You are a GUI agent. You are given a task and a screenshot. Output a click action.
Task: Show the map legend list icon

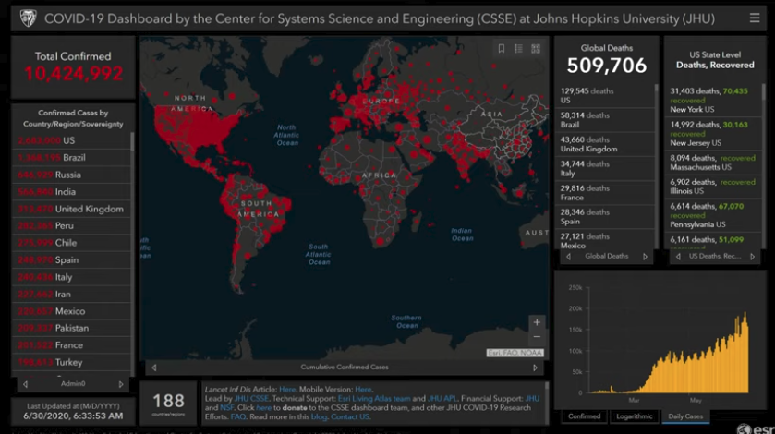pyautogui.click(x=518, y=49)
